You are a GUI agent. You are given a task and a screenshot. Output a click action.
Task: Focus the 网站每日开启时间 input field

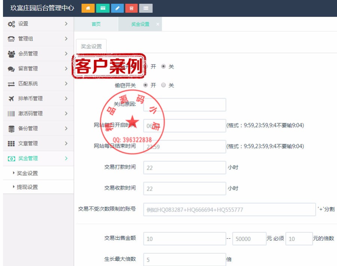tap(185, 126)
